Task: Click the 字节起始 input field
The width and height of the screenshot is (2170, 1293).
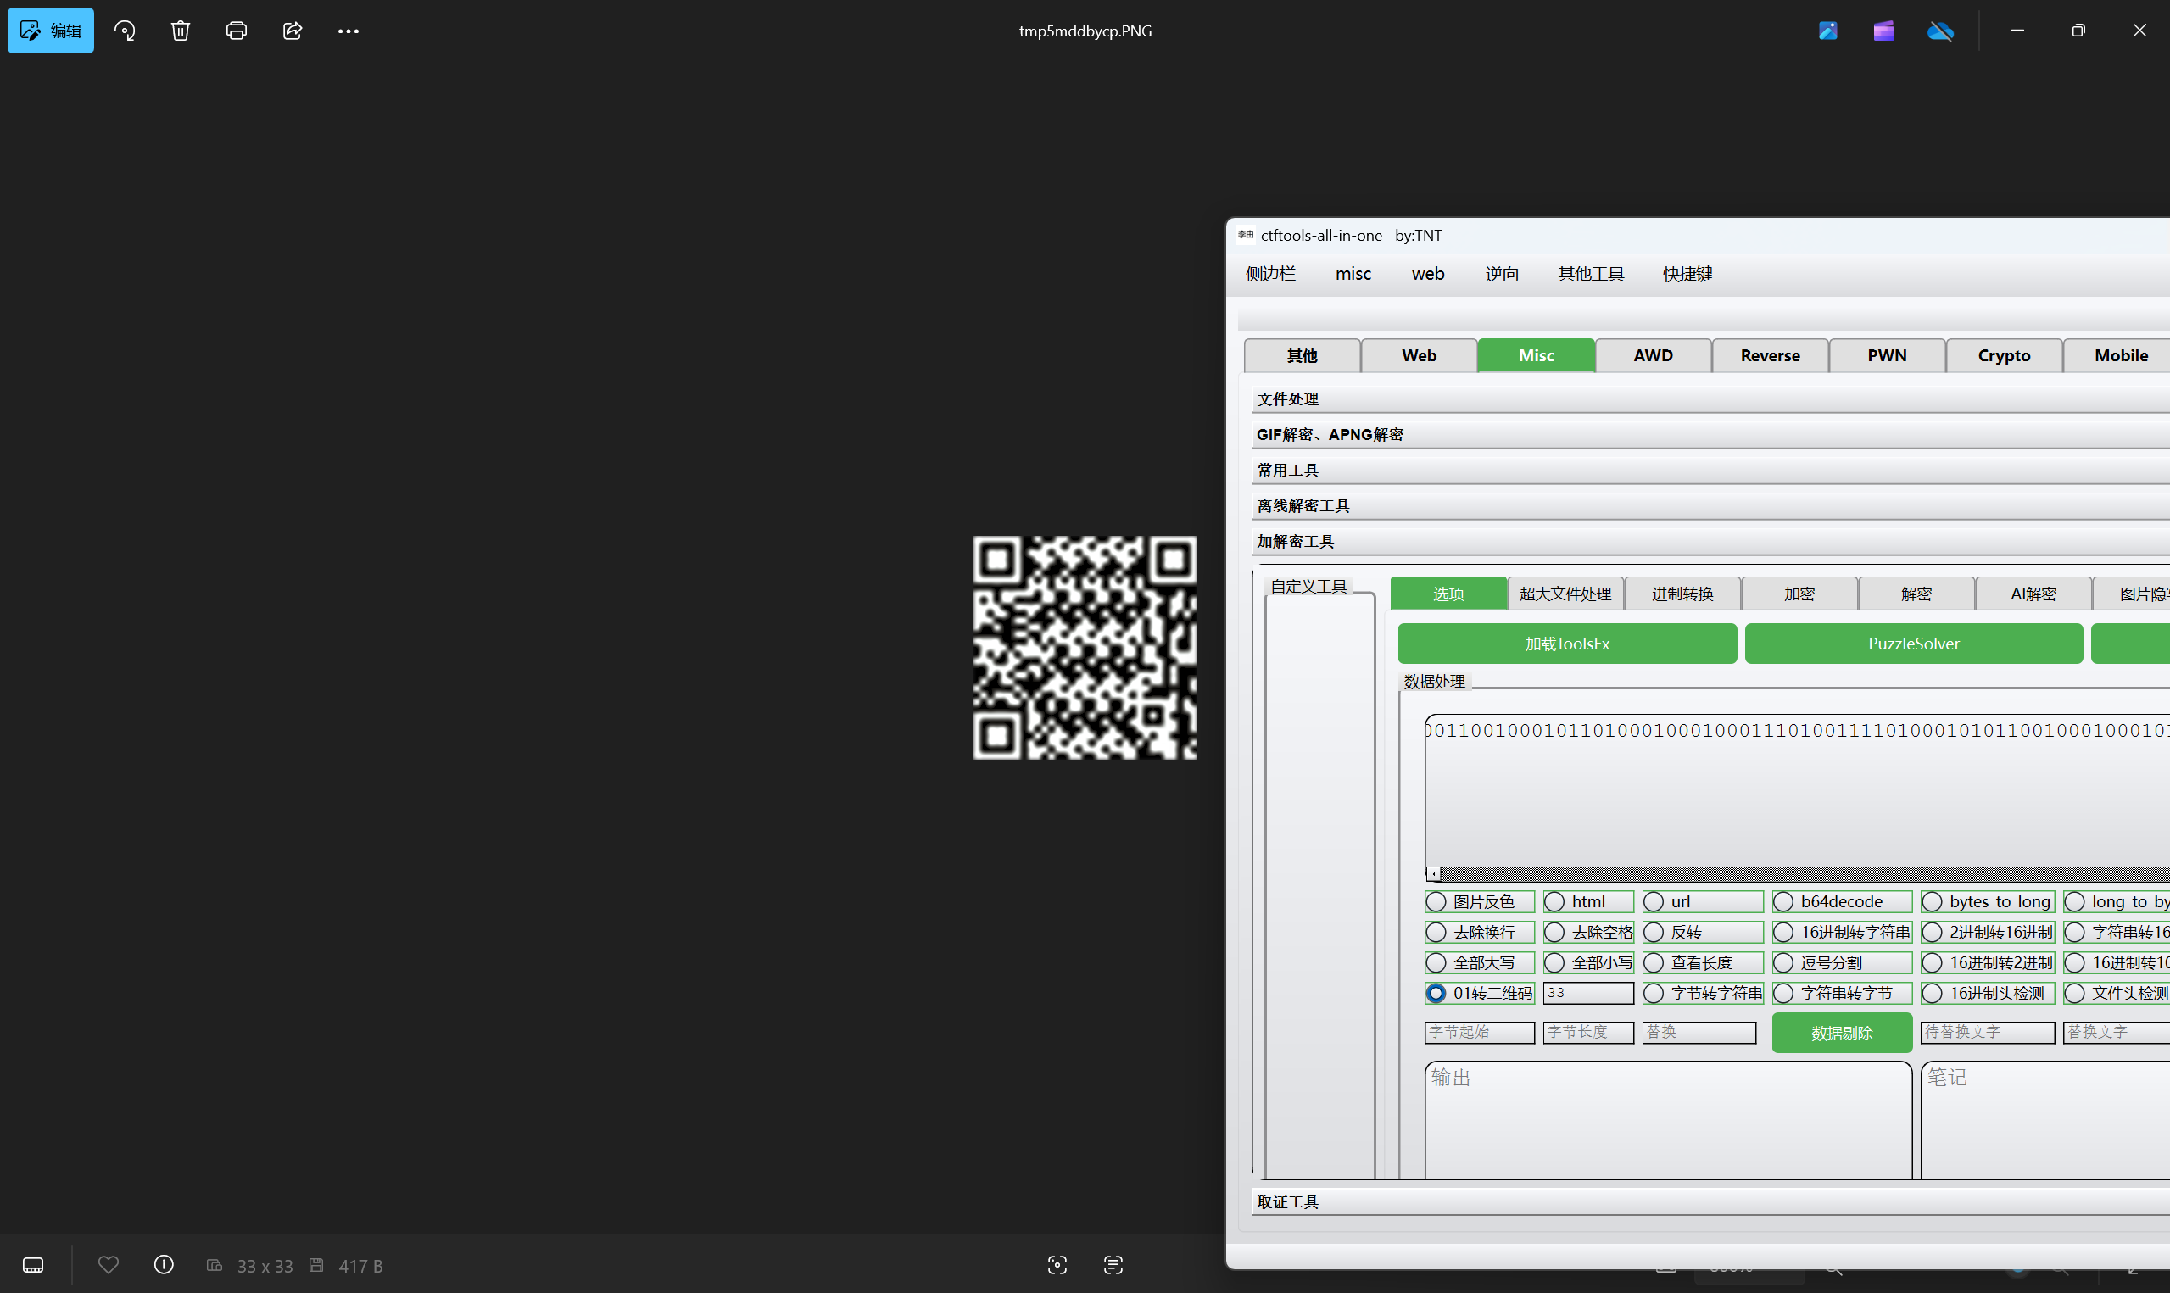Action: pyautogui.click(x=1479, y=1033)
